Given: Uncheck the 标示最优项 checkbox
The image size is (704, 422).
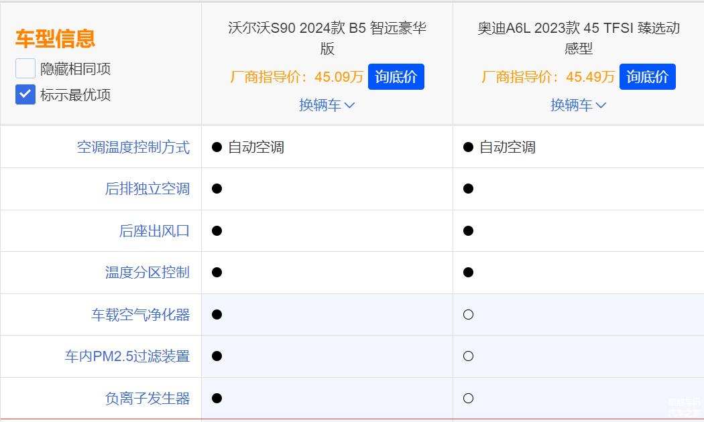Looking at the screenshot, I should coord(25,94).
